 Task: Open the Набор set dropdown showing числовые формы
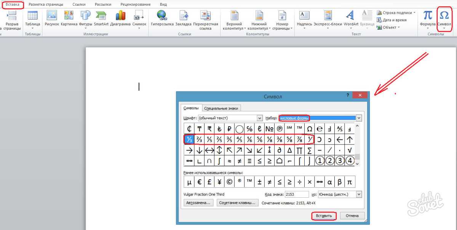358,118
